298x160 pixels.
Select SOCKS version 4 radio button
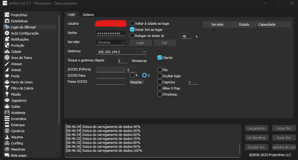pos(132,75)
